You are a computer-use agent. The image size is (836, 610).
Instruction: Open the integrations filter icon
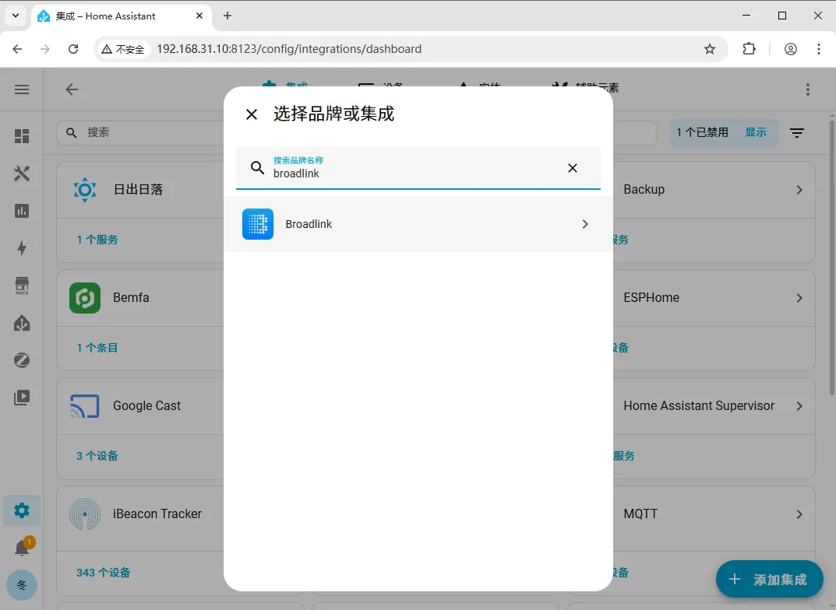tap(797, 133)
